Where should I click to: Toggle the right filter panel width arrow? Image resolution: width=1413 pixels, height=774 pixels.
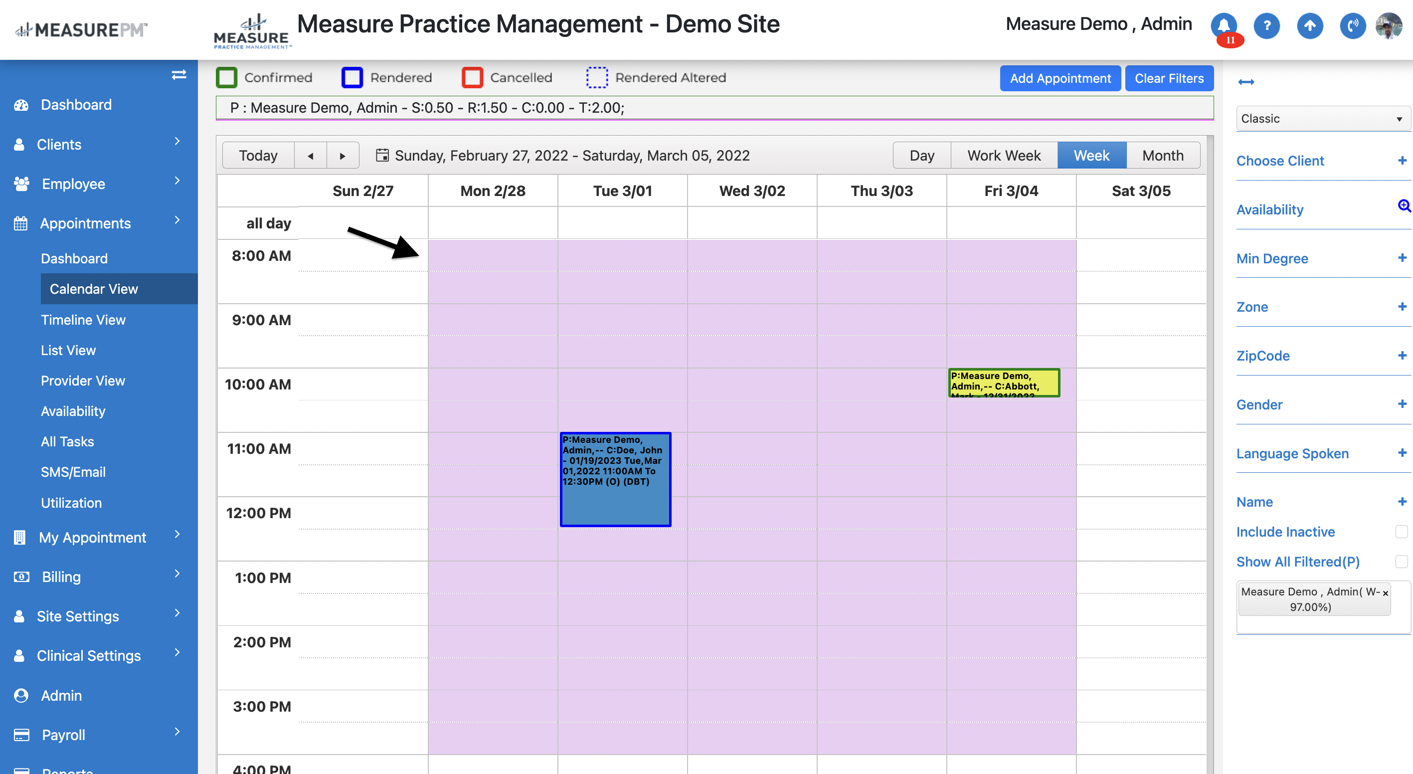point(1246,82)
